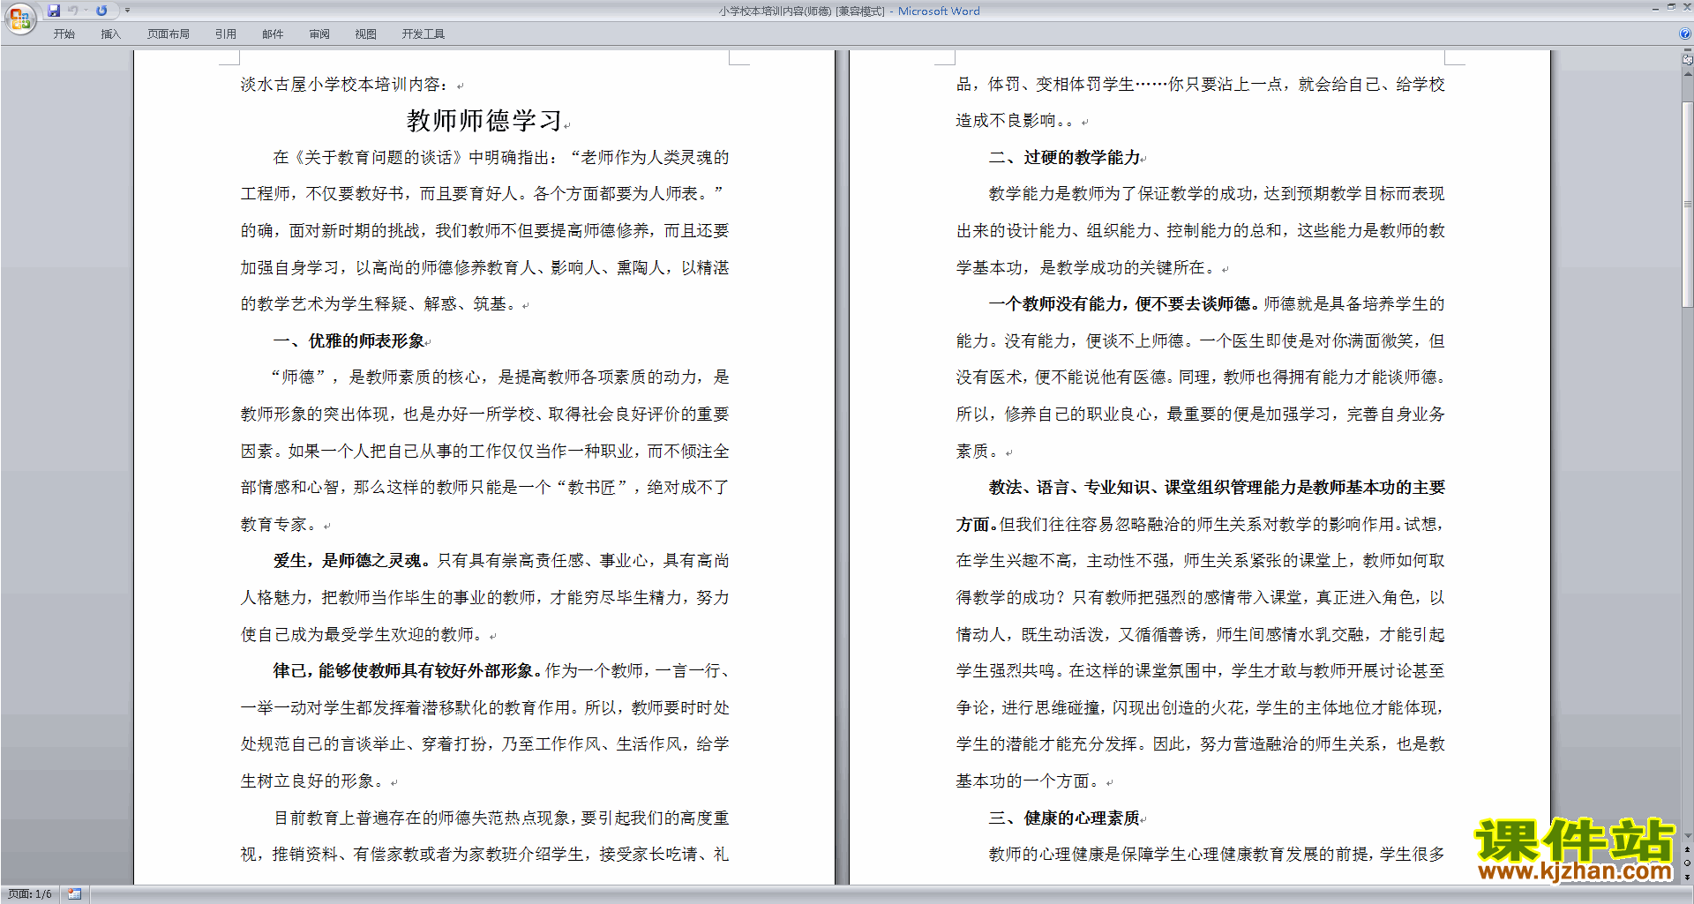Open the undo history dropdown arrow
This screenshot has width=1694, height=904.
[86, 11]
